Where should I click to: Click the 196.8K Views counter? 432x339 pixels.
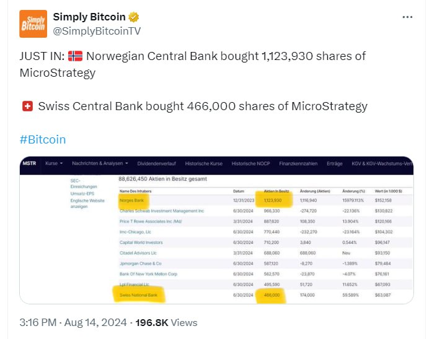click(166, 322)
